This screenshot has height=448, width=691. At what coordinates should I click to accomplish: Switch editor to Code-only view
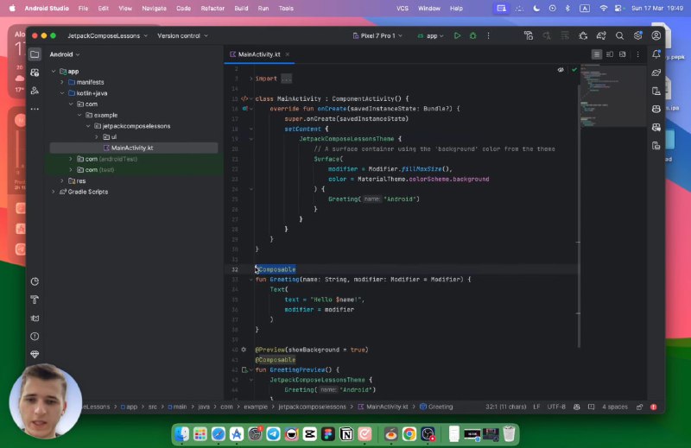tap(596, 54)
